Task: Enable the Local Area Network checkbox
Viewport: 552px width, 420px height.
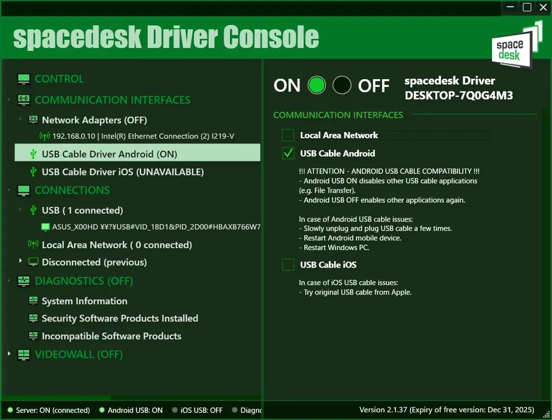Action: pyautogui.click(x=288, y=135)
